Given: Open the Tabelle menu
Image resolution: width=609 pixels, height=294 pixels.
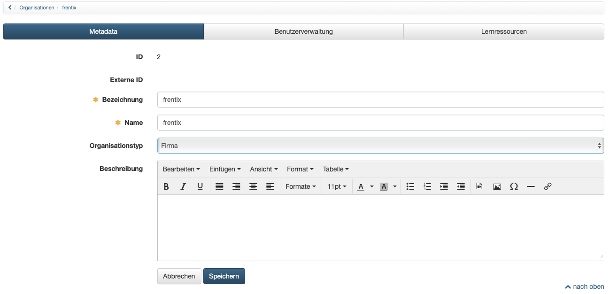Looking at the screenshot, I should (336, 169).
